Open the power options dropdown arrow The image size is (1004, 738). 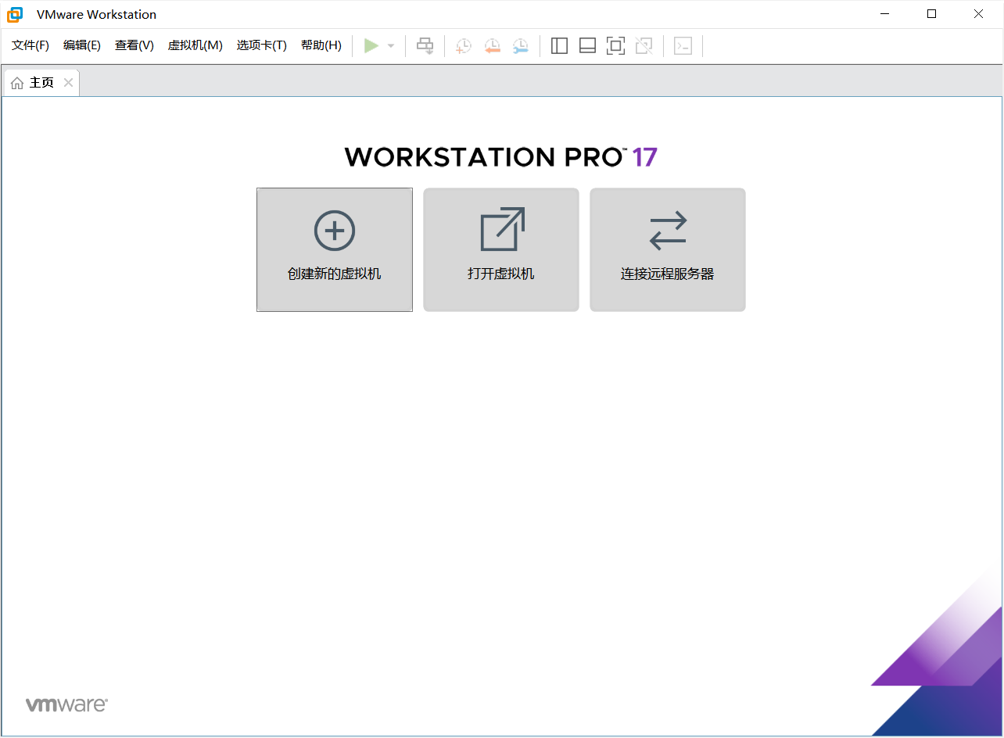coord(390,45)
